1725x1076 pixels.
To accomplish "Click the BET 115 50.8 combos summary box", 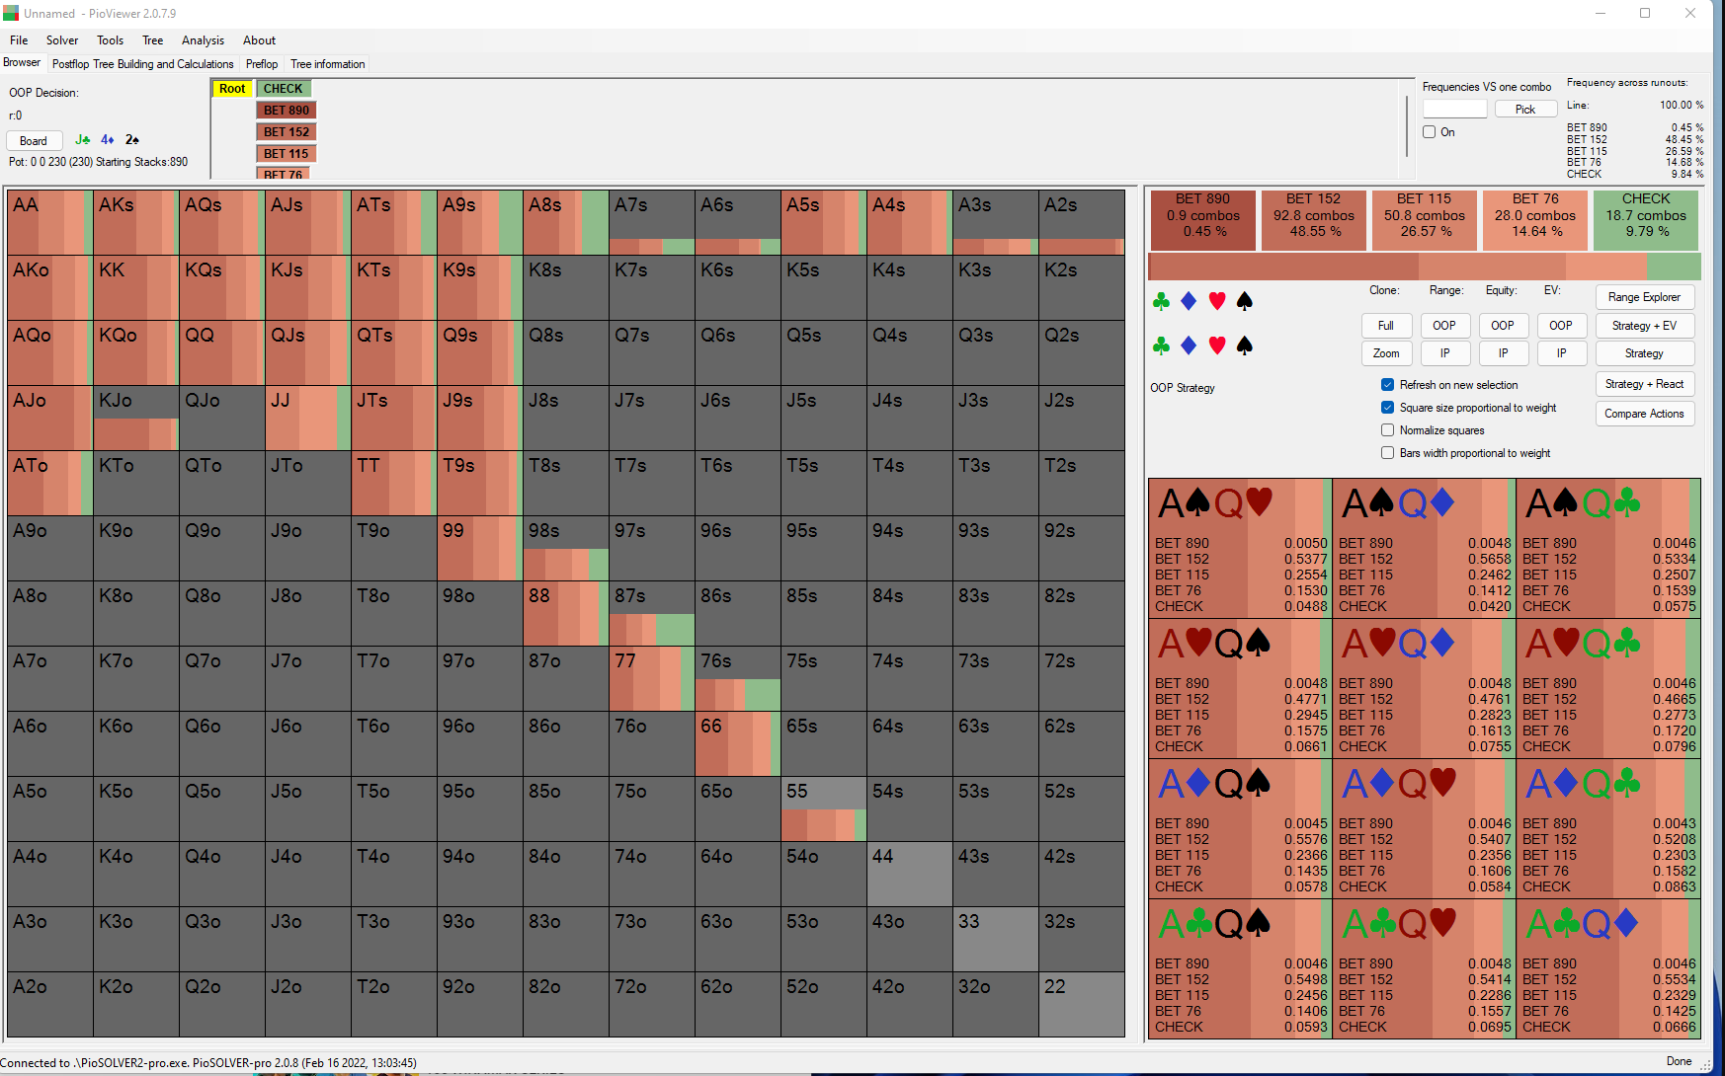I will (x=1425, y=221).
